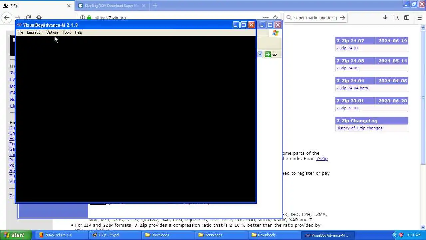Expand hidden system tray icons
Viewport: 426px width, 240px height.
pos(395,235)
